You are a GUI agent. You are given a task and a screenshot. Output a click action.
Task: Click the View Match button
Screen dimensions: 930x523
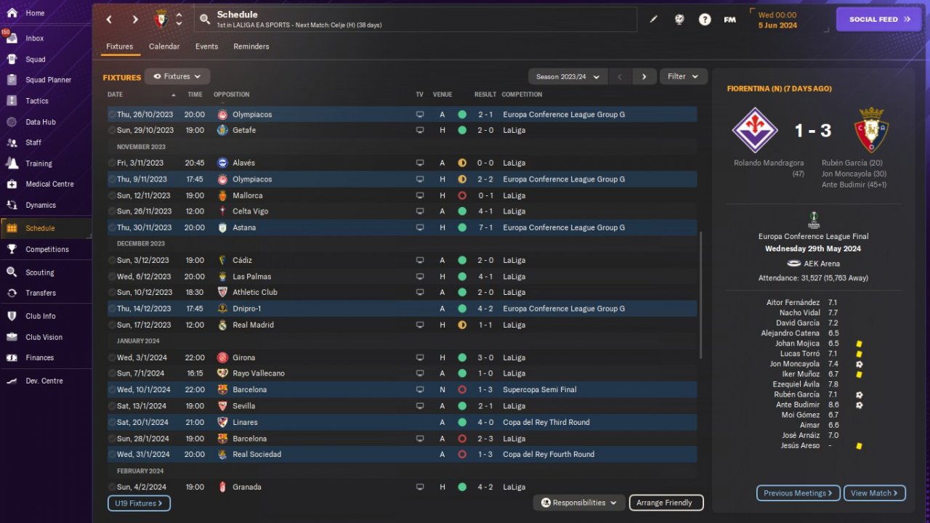coord(875,493)
